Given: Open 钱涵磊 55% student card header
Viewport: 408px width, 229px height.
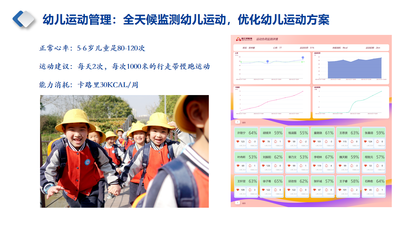Looking at the screenshot, I should [x=297, y=133].
